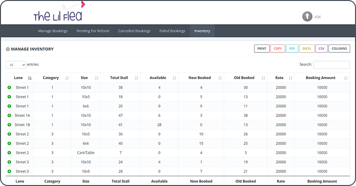Open the entries per page dropdown
The height and width of the screenshot is (186, 356).
point(16,65)
